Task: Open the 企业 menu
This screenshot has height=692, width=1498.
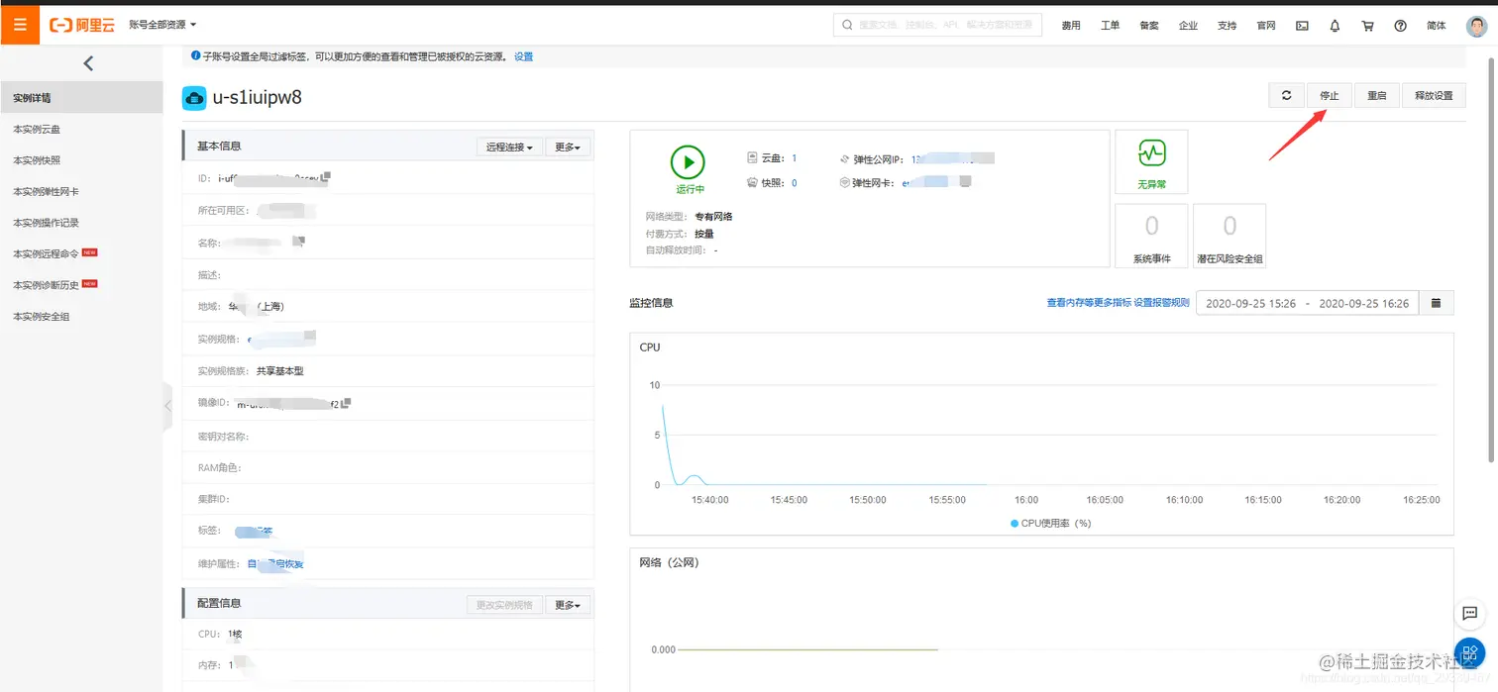Action: click(1188, 26)
